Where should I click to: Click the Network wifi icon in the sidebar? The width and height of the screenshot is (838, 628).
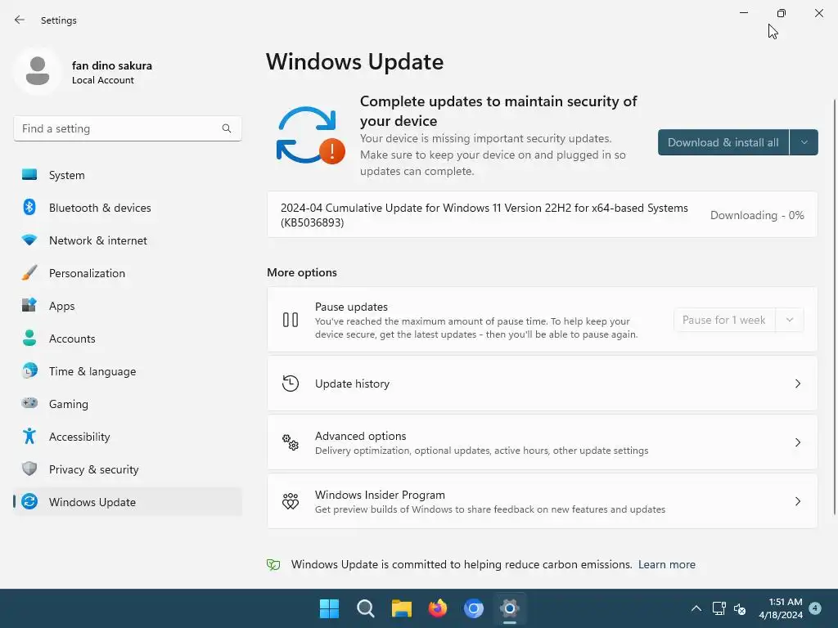29,240
